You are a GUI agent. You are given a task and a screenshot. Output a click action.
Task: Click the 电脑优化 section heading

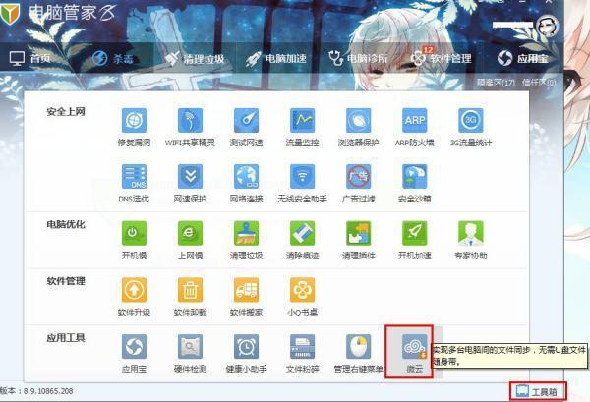[x=66, y=224]
